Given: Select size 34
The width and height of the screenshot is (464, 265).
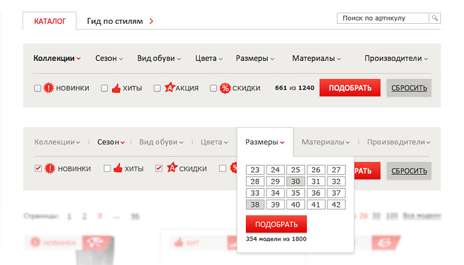Looking at the screenshot, I should pos(275,193).
